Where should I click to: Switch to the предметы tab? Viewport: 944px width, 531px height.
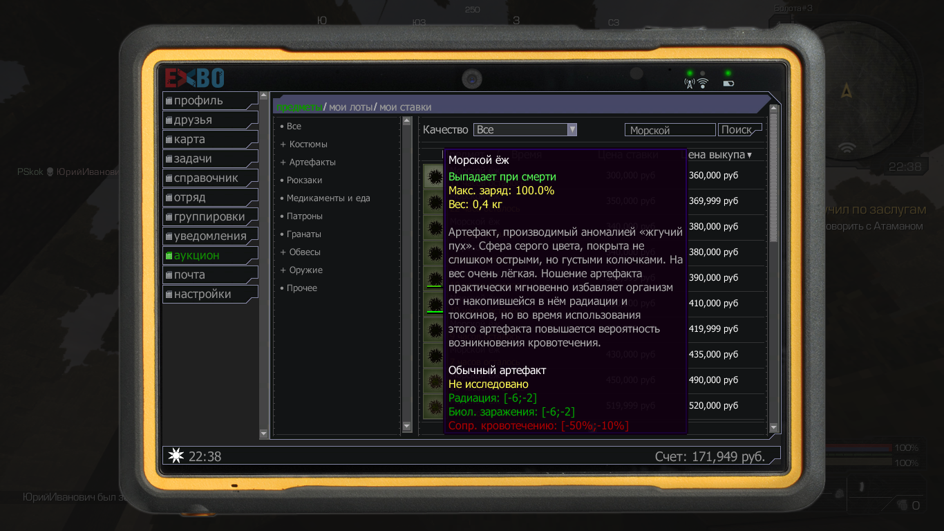coord(299,107)
